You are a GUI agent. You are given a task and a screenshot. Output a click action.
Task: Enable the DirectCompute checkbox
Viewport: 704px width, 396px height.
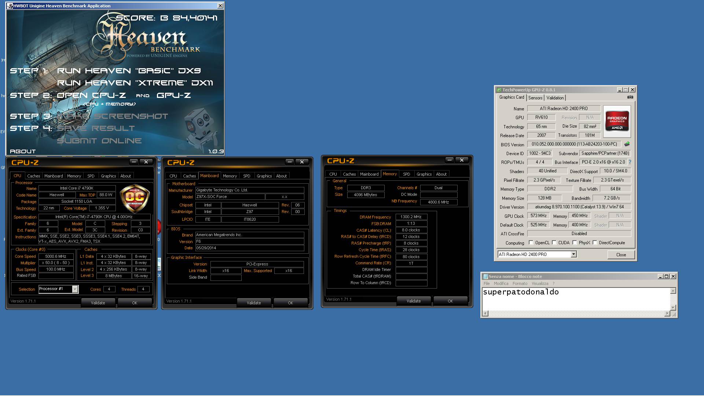(595, 243)
